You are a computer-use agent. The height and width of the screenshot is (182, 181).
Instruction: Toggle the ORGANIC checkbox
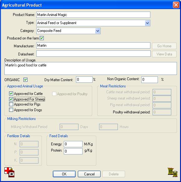tap(25, 80)
